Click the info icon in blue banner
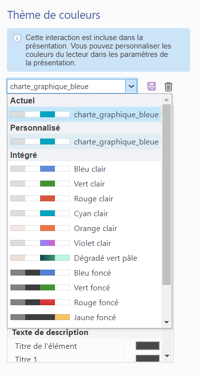 click(x=17, y=38)
